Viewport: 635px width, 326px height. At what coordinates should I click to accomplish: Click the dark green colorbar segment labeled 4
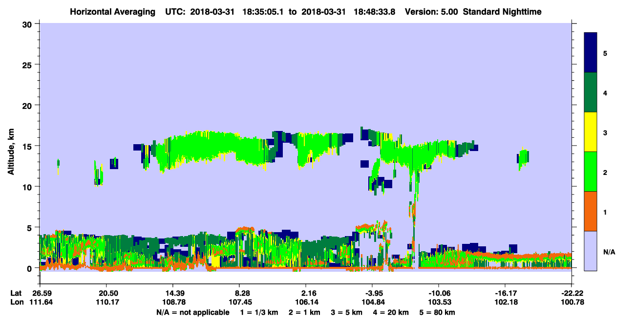click(x=591, y=92)
